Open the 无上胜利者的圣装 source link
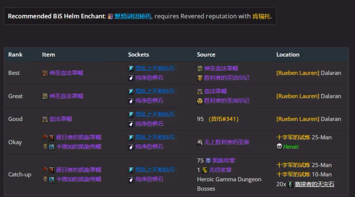Screen dimensions: 355x197 pos(227,142)
